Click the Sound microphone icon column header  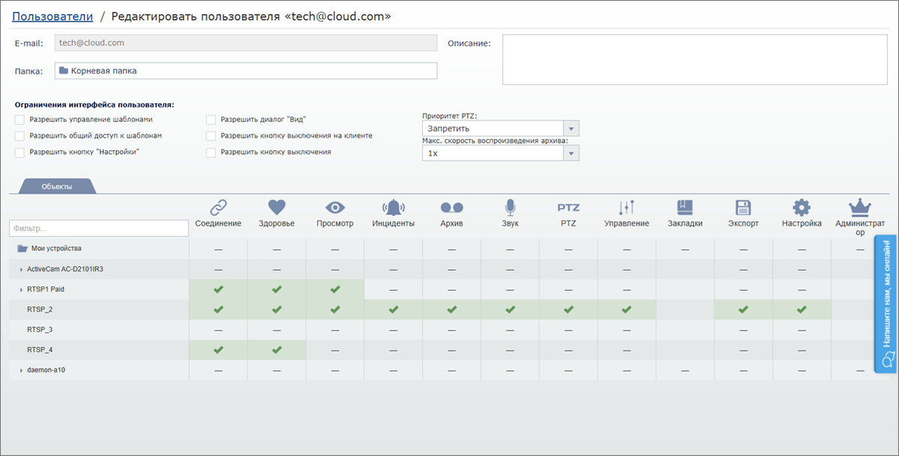[510, 208]
